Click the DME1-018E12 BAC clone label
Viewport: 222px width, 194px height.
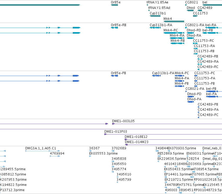coord(136,137)
